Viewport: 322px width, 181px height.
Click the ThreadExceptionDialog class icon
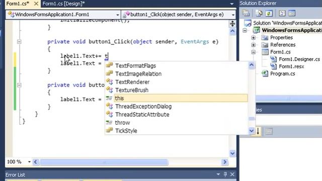point(109,106)
